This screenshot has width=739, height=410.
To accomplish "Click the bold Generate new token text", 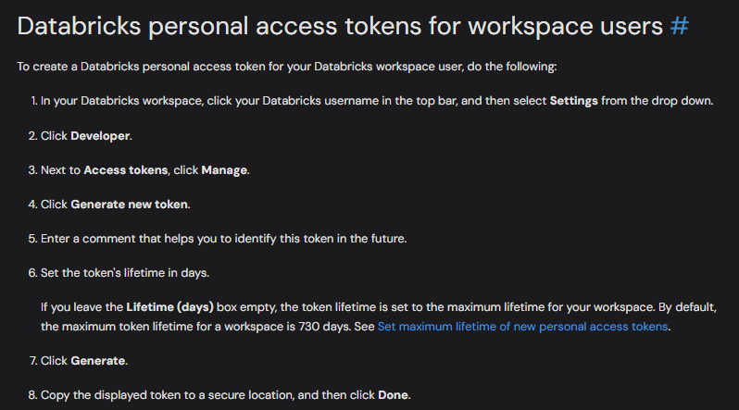I will pos(130,204).
